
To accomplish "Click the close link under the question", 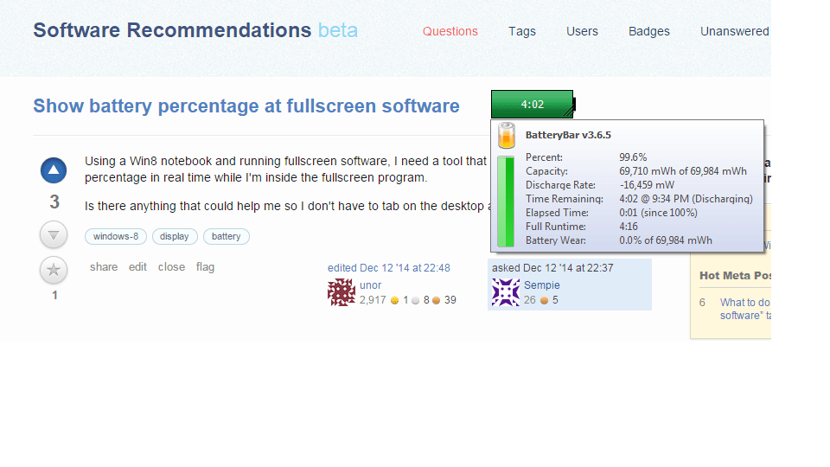I will pos(171,267).
